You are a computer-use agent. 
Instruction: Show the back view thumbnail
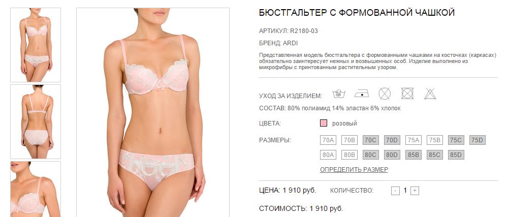[x=36, y=122]
